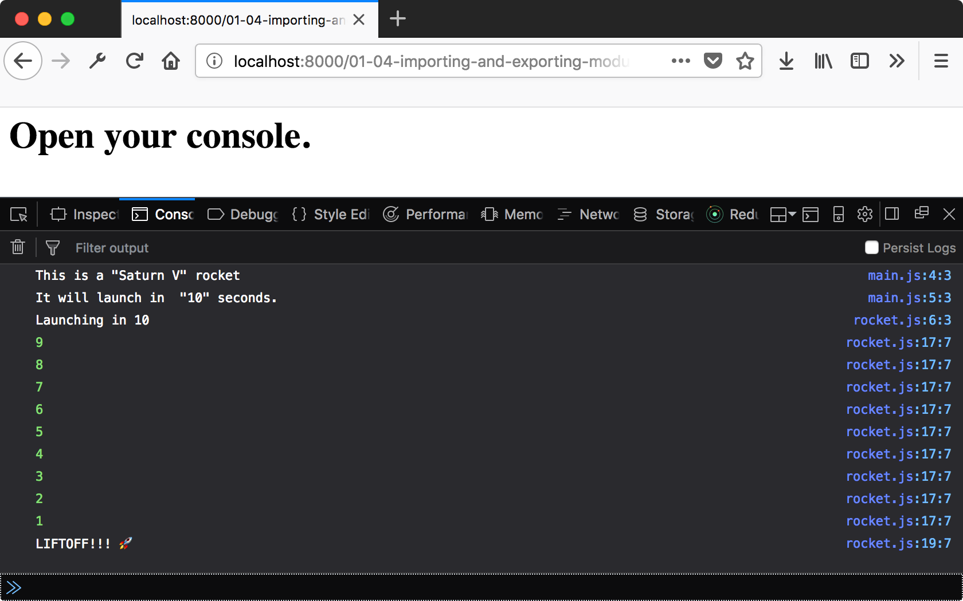The width and height of the screenshot is (963, 601).
Task: Click the element picker icon in DevTools
Action: pyautogui.click(x=19, y=215)
